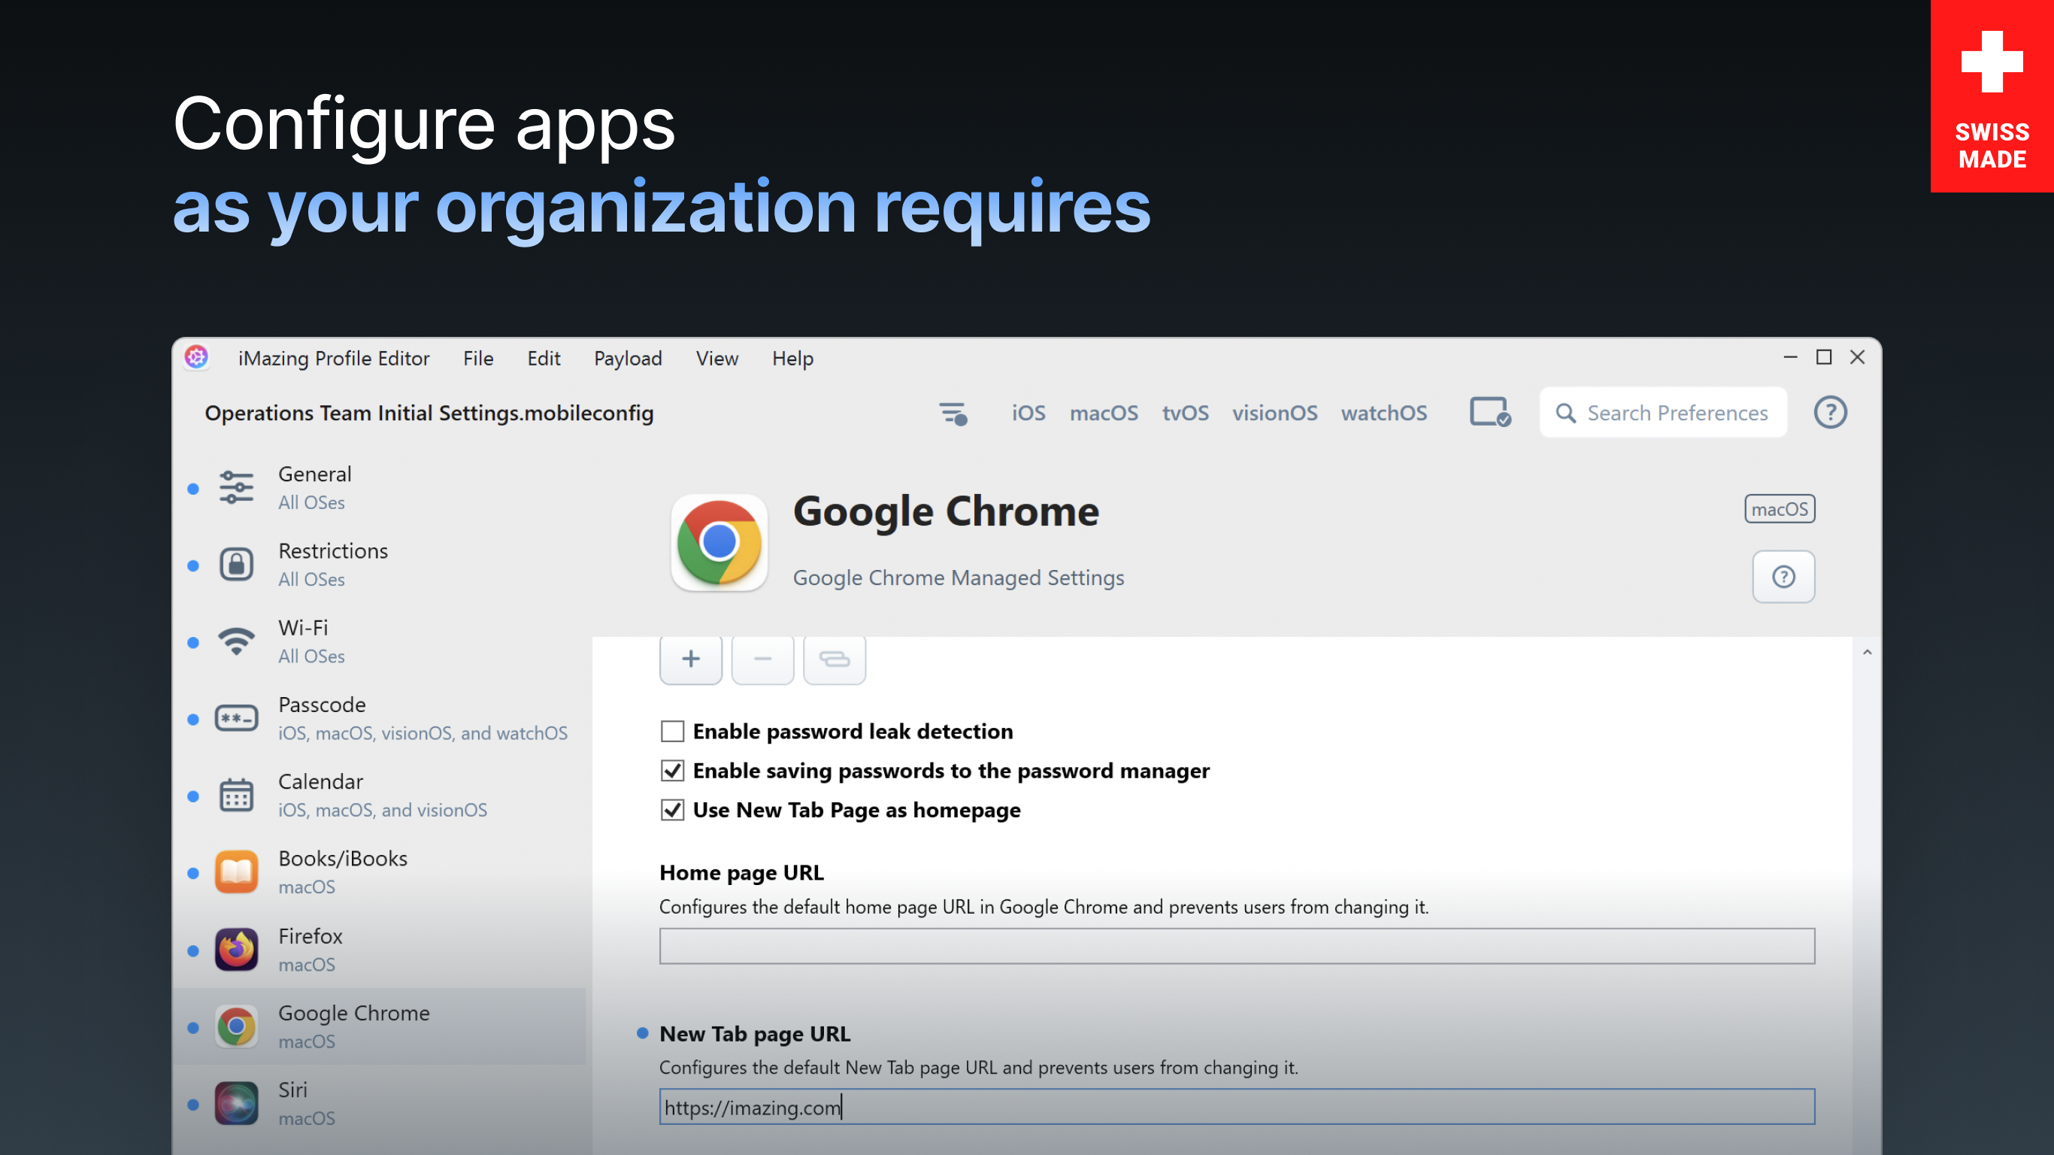This screenshot has width=2054, height=1155.
Task: Filter payloads by macOS in toolbar
Action: [x=1104, y=413]
